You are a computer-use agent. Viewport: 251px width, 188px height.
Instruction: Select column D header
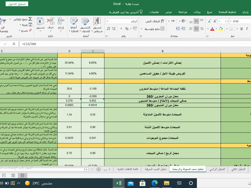(69, 51)
